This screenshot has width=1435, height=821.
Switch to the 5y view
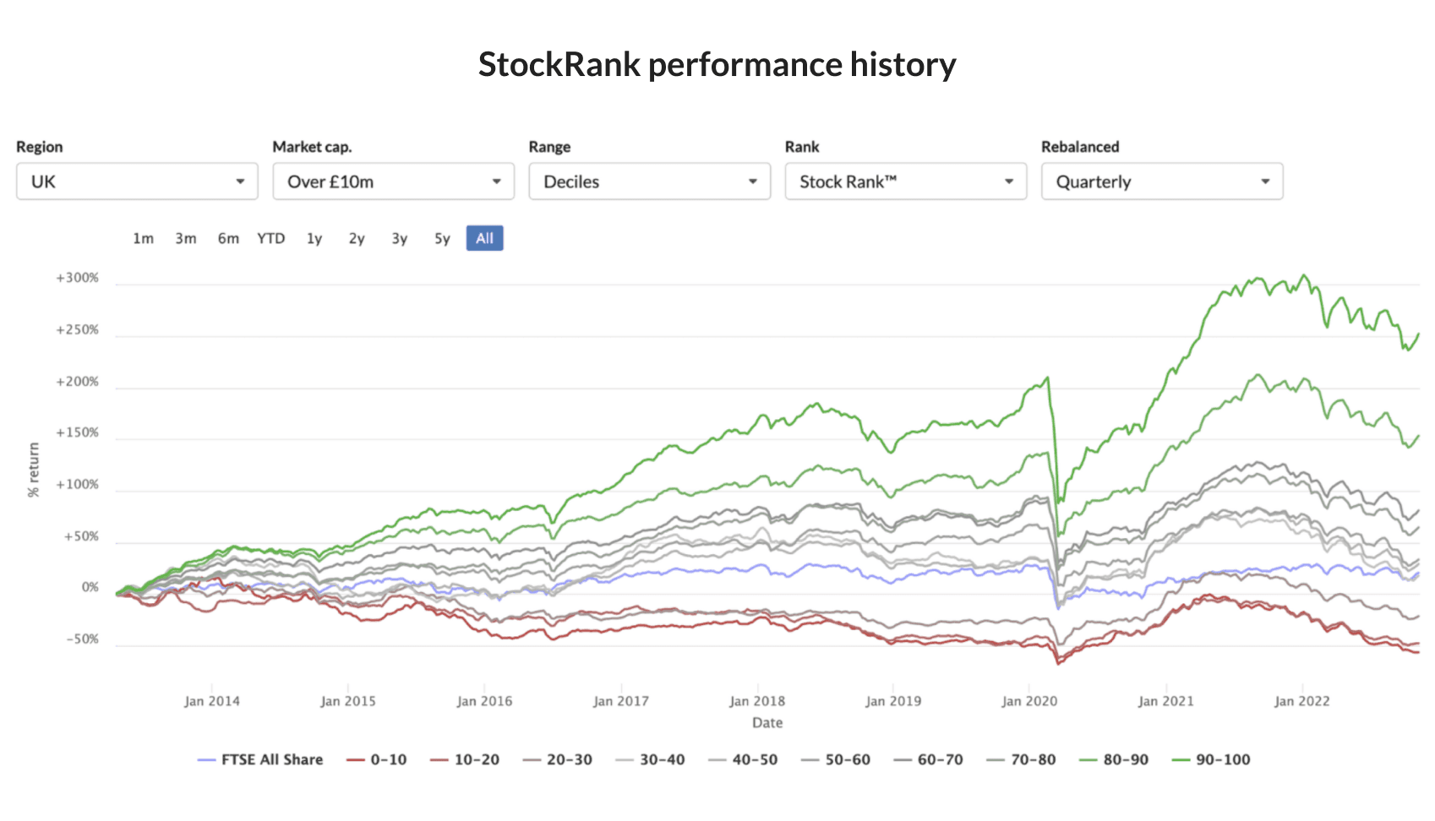(x=441, y=238)
